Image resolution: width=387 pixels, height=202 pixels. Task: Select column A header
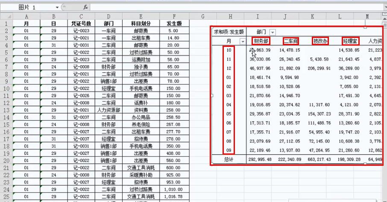pos(26,16)
